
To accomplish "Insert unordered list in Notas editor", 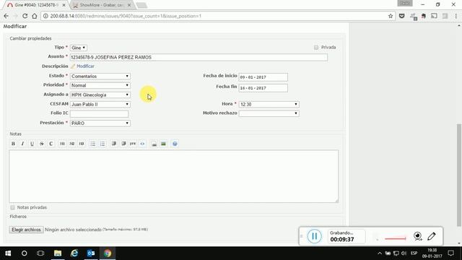I will coord(93,144).
